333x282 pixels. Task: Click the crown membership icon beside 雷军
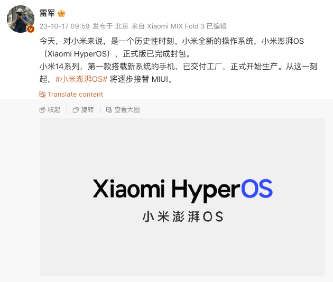click(x=61, y=13)
